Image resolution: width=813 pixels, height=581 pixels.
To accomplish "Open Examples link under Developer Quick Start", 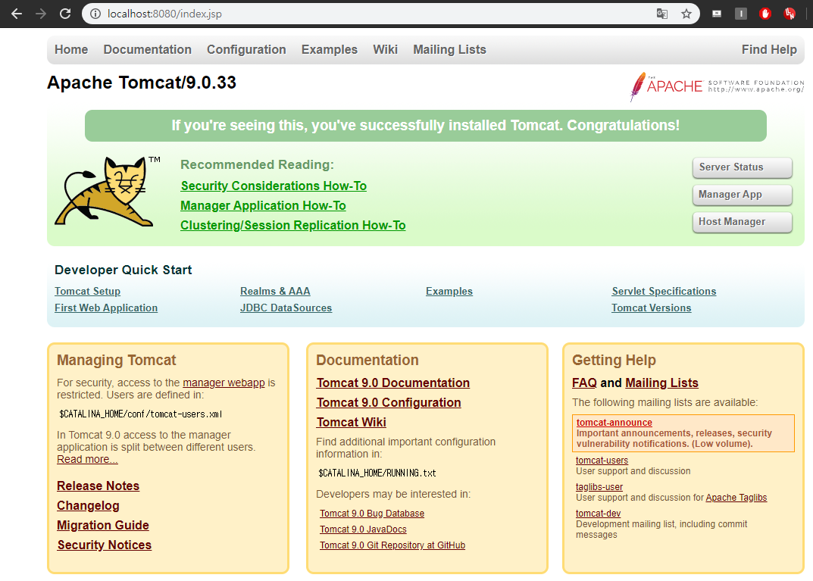I will 449,292.
